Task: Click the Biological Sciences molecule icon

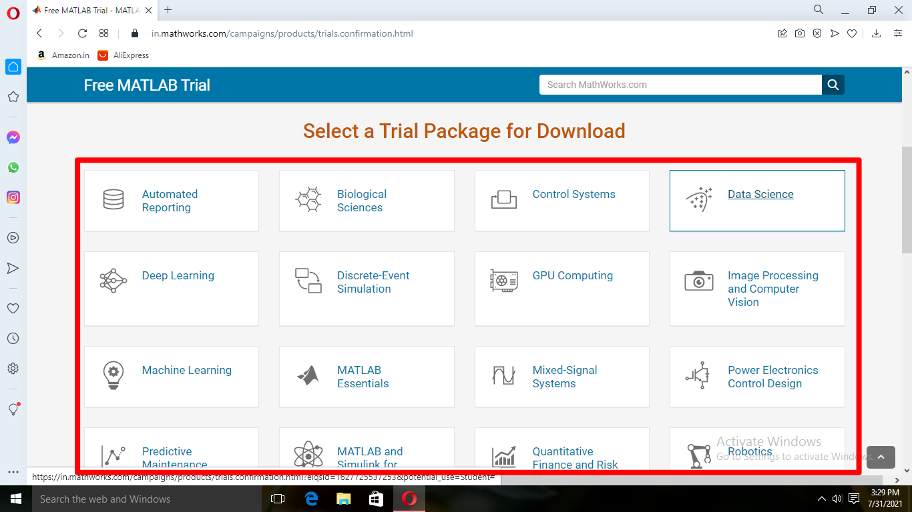Action: 308,199
